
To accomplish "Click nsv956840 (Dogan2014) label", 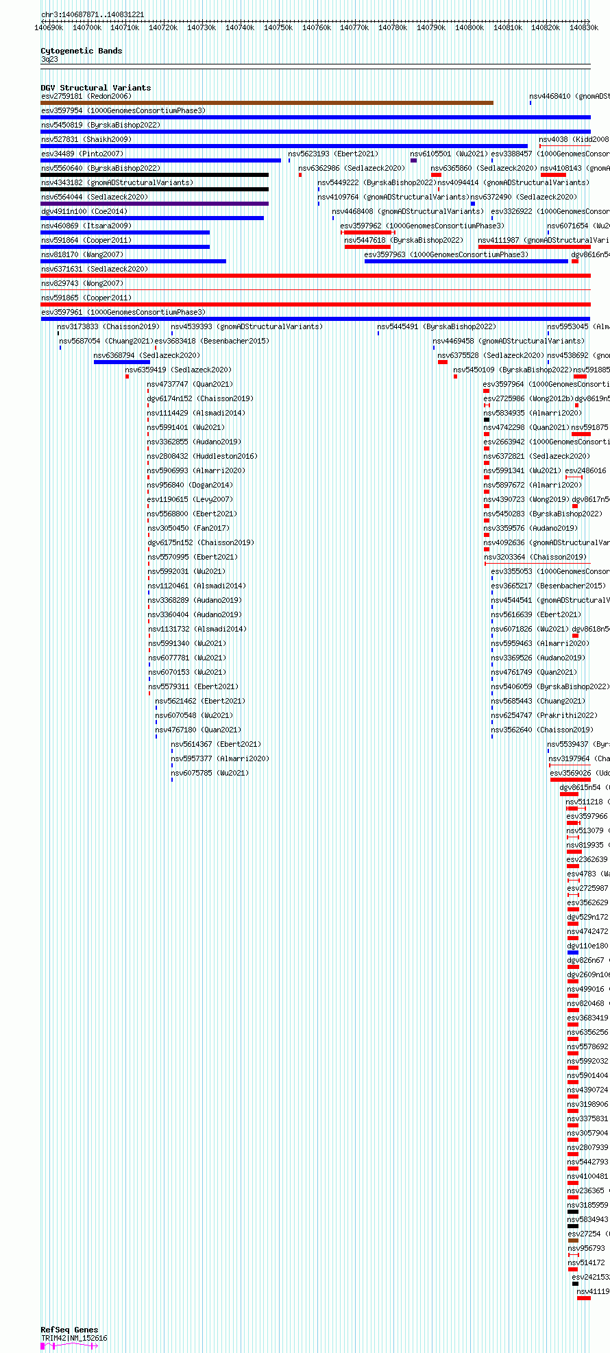I will (x=190, y=486).
